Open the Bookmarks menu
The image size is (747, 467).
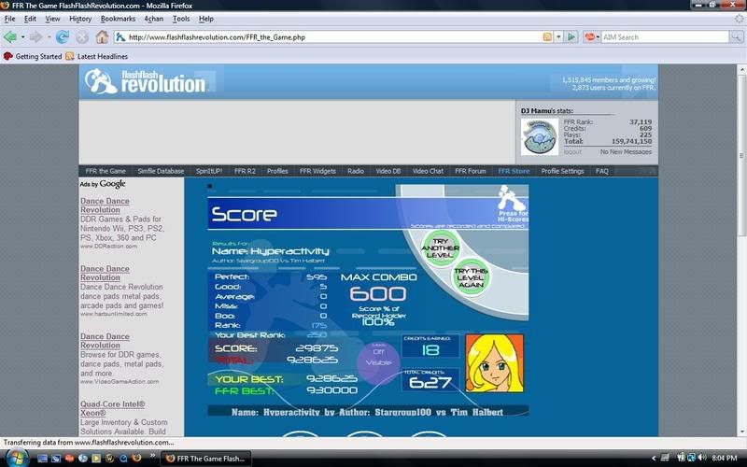coord(118,19)
